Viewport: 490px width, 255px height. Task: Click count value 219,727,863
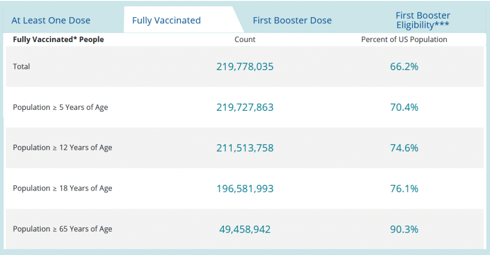coord(245,107)
